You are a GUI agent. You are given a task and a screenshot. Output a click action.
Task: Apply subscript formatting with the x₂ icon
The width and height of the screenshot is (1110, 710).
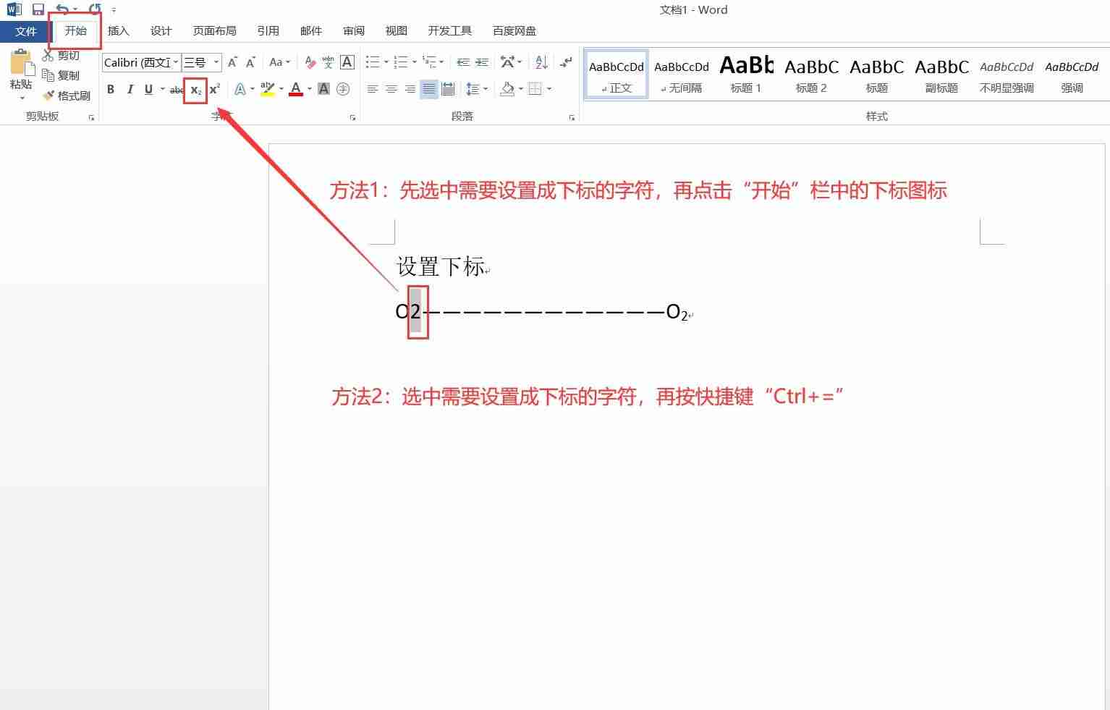coord(195,89)
